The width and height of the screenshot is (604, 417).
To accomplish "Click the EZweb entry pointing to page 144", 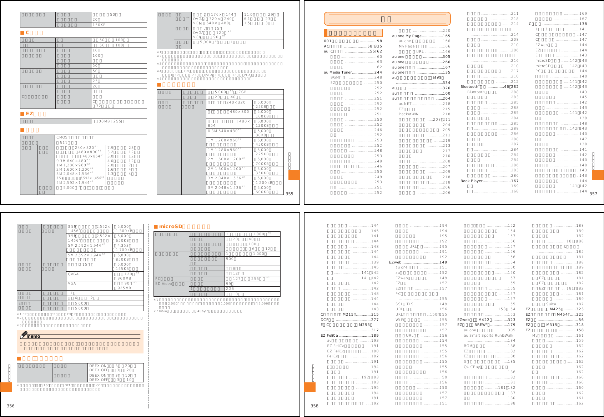I will [561, 45].
